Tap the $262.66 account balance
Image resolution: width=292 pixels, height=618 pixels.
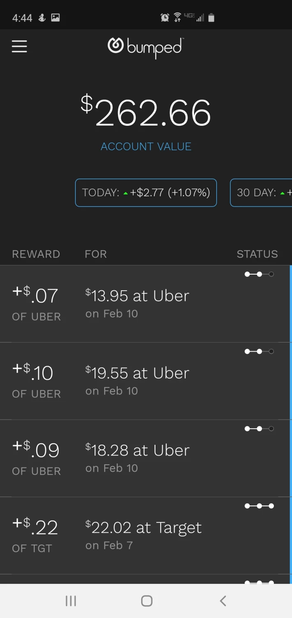click(x=146, y=112)
